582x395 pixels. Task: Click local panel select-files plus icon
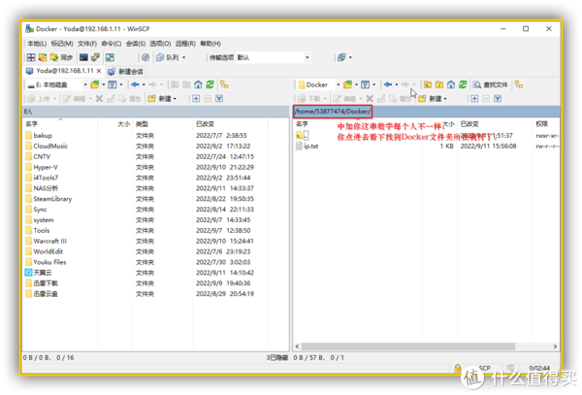[196, 98]
